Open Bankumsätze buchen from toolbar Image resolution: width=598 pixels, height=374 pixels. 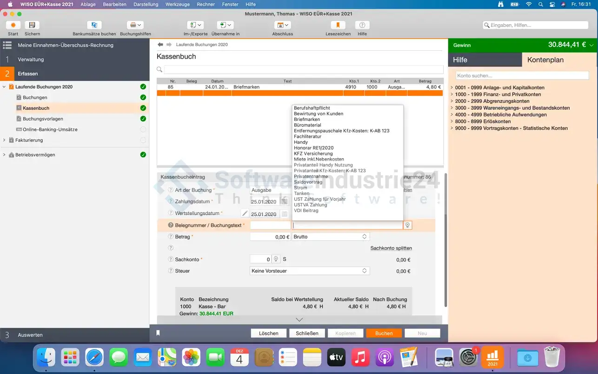tap(94, 26)
